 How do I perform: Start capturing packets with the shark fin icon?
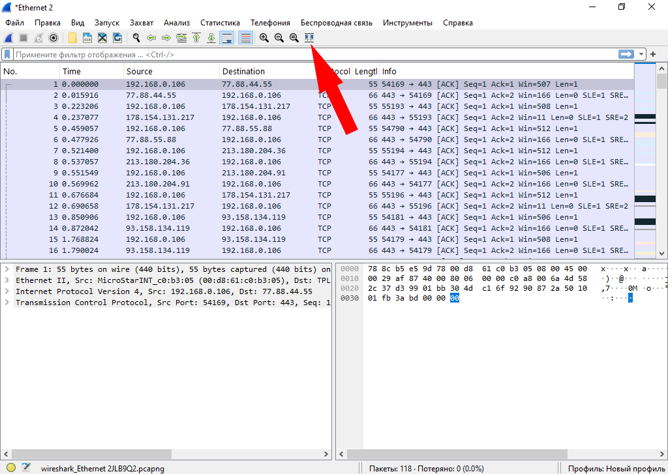(9, 38)
